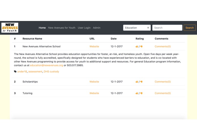Click the 12-1-2017 date in New Avenues Alternative School row
This screenshot has width=197, height=140.
coord(116,46)
